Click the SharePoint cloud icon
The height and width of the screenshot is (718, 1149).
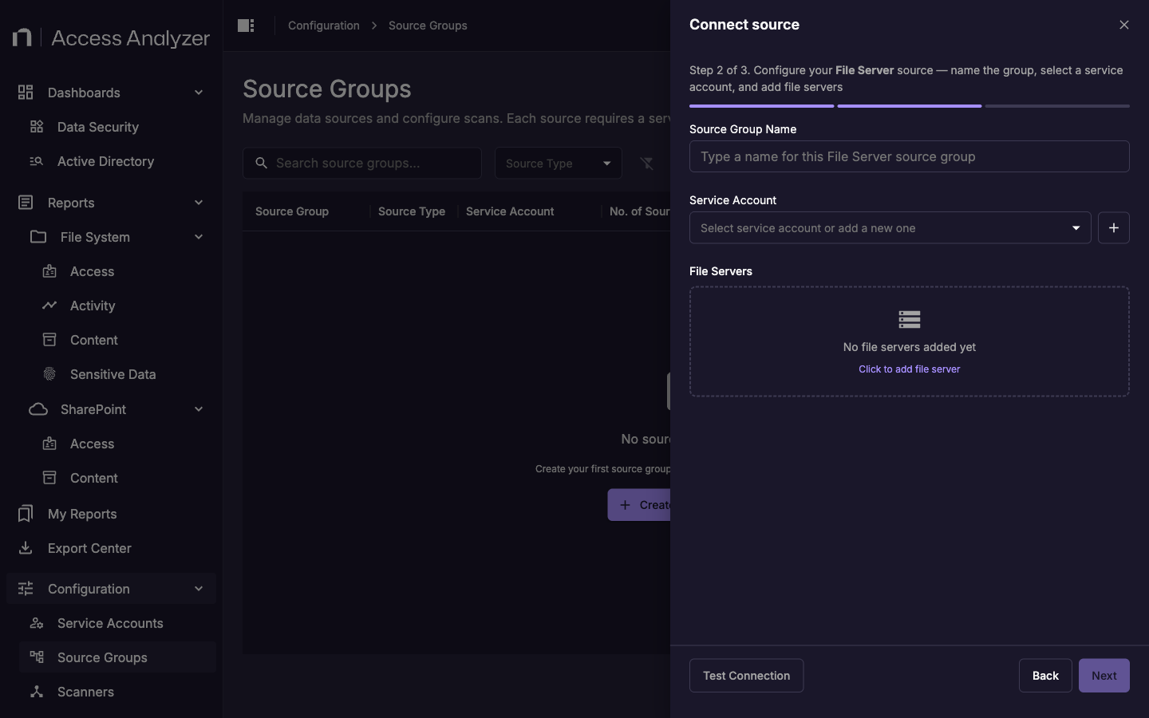click(37, 409)
